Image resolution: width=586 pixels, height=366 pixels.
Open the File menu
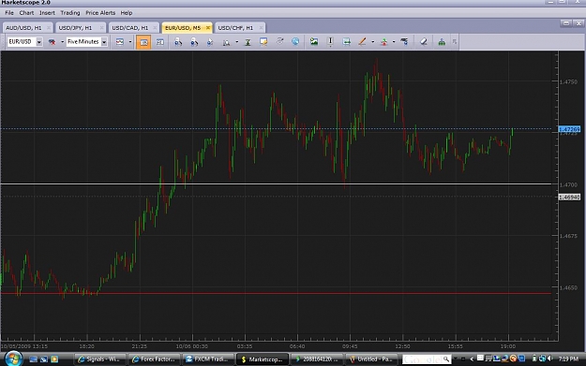pos(9,13)
